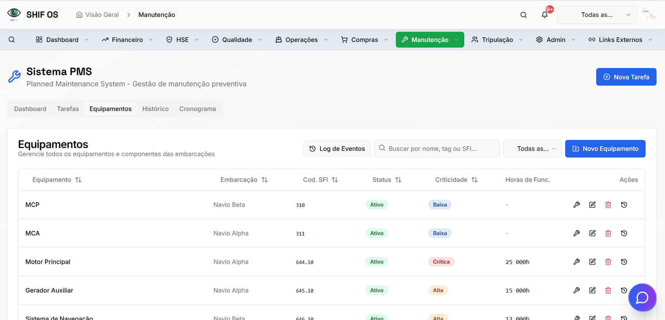Click the 'Buscar por nome, tag ou SFI' field
Image resolution: width=665 pixels, height=320 pixels.
coord(437,148)
